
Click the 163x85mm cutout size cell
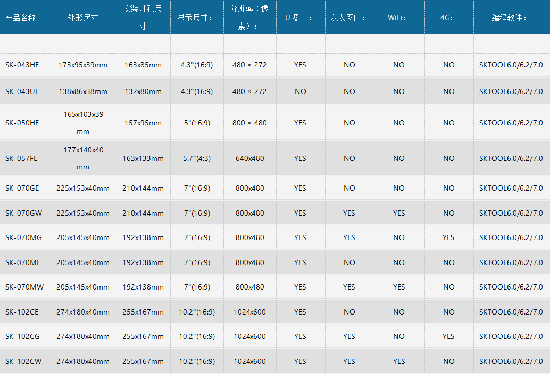click(143, 65)
